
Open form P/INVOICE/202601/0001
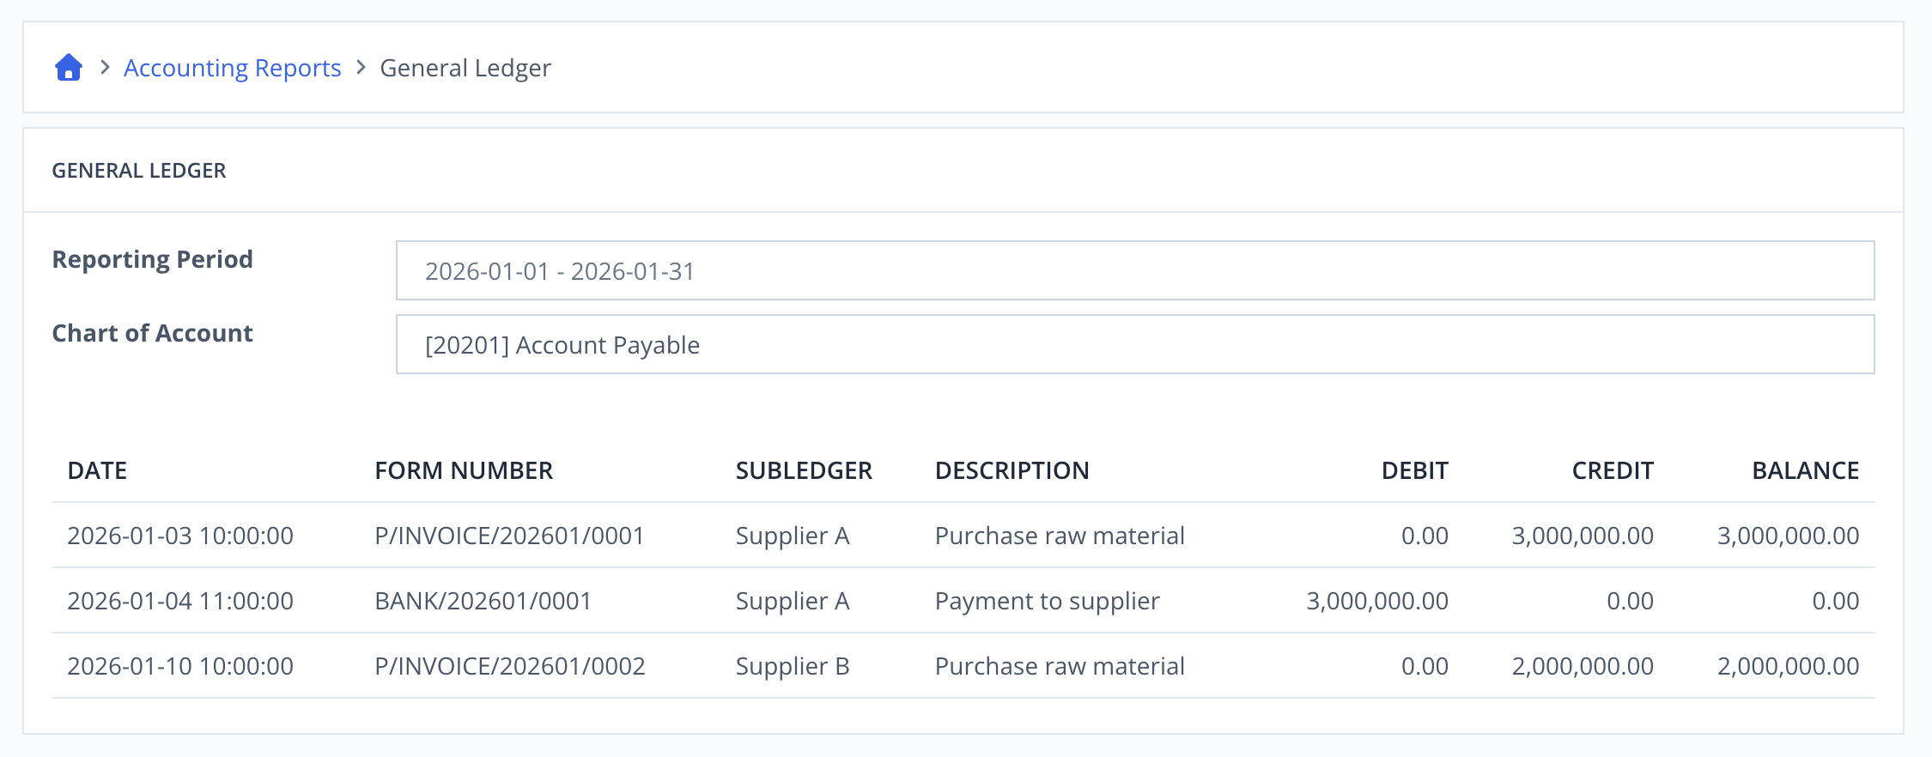pos(509,536)
